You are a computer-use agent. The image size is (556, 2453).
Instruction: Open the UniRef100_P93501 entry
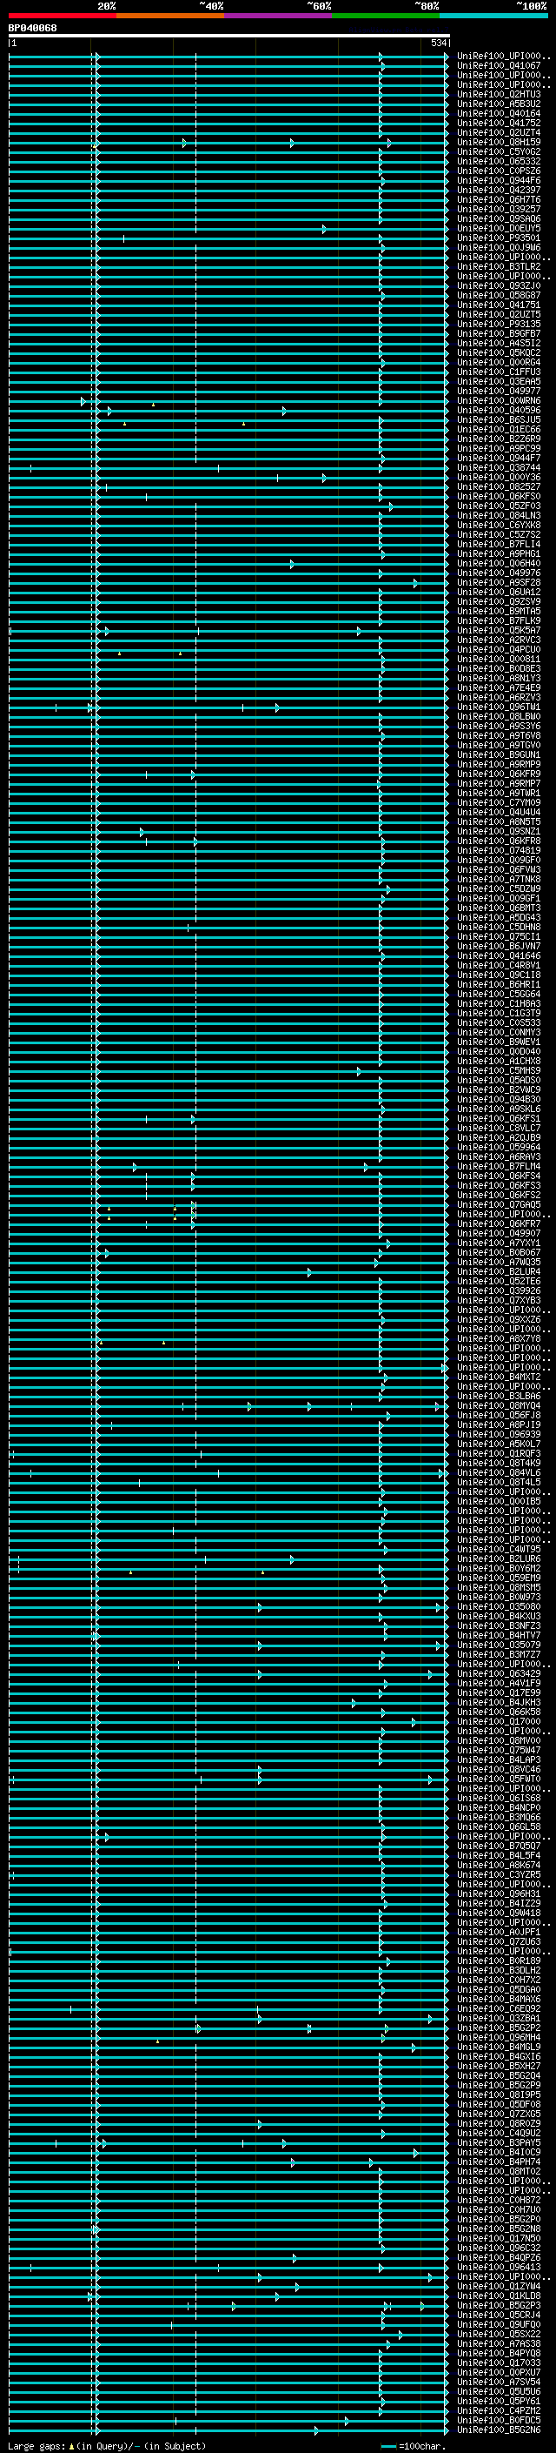pyautogui.click(x=499, y=238)
